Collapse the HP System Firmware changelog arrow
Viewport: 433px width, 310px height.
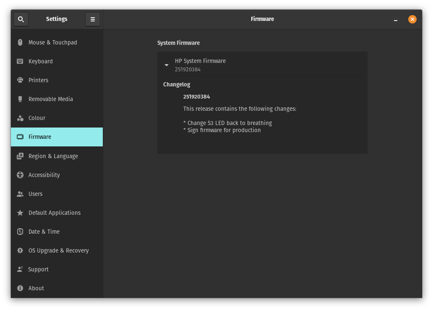tap(167, 65)
